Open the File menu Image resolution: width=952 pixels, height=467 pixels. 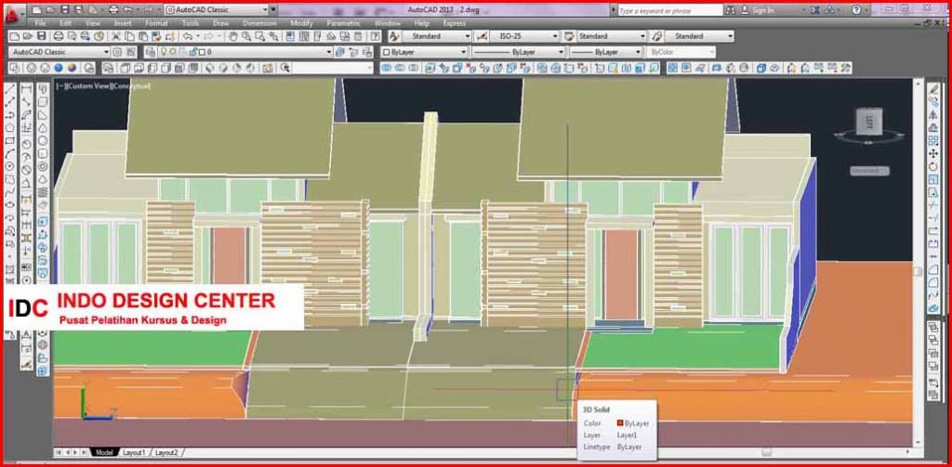coord(40,23)
